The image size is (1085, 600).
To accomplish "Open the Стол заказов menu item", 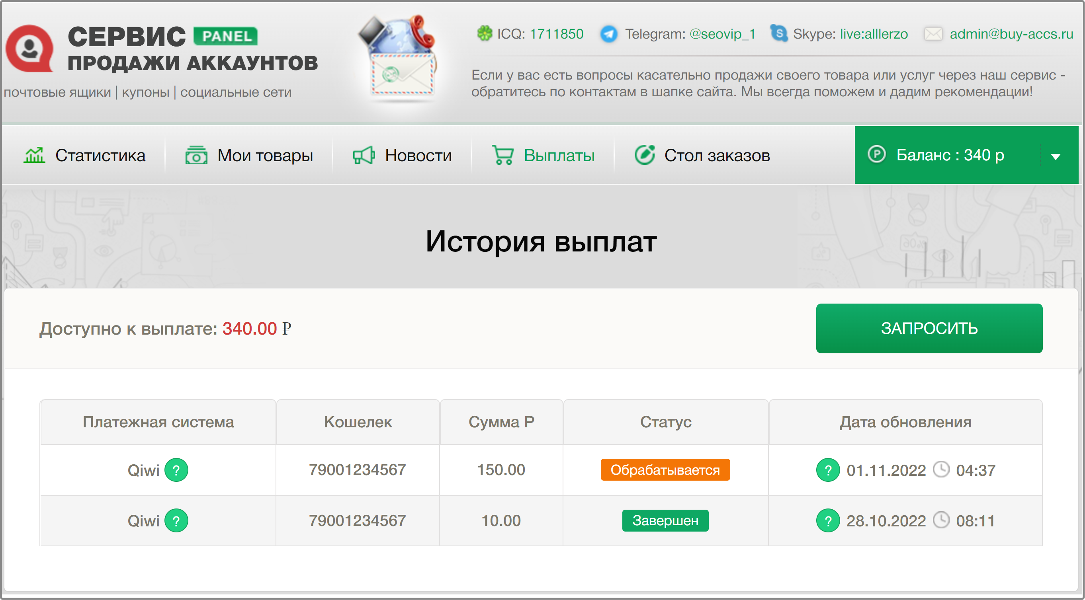I will coord(717,156).
